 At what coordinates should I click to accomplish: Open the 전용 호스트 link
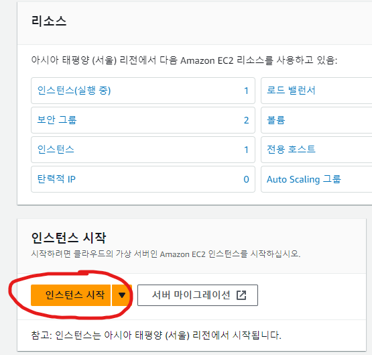pyautogui.click(x=291, y=150)
